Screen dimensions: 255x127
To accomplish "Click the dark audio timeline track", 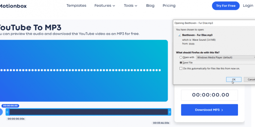I will [89, 112].
